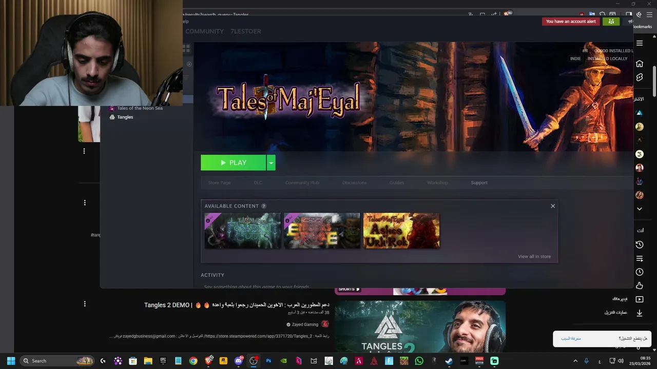Close the Available Content panel
Viewport: 657px width, 369px height.
click(553, 206)
